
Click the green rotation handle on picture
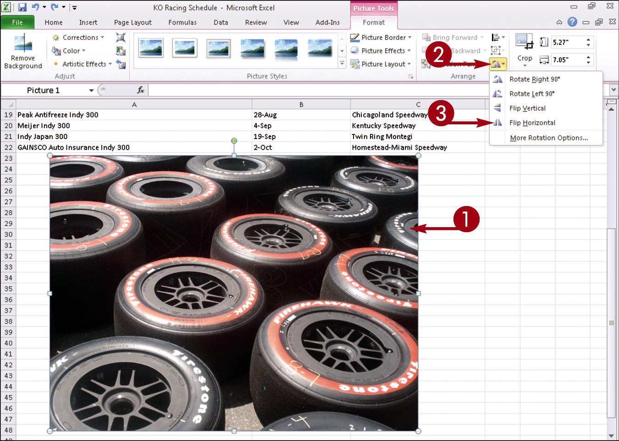[x=234, y=141]
